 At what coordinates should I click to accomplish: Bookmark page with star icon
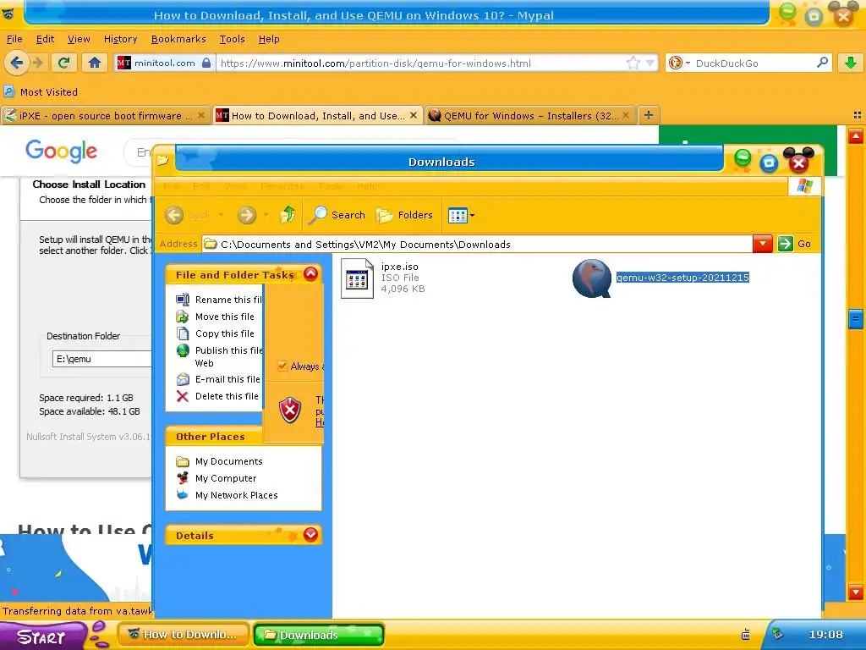(x=633, y=63)
